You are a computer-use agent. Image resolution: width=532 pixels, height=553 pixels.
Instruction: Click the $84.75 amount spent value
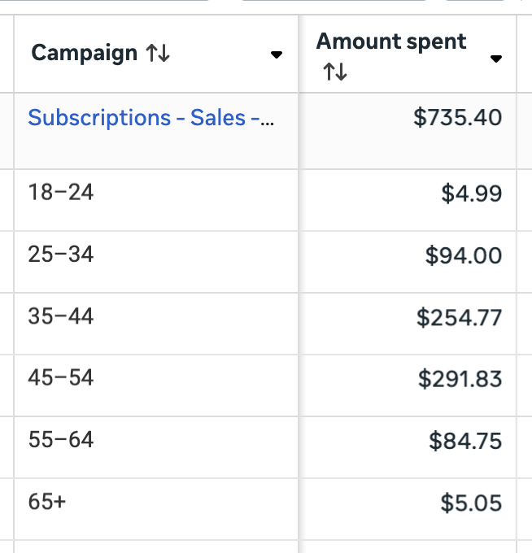tap(465, 441)
